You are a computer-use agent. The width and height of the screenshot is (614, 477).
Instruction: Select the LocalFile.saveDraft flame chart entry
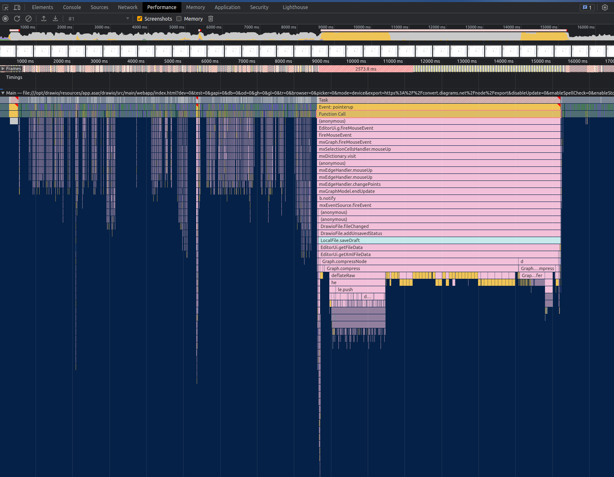(413, 240)
